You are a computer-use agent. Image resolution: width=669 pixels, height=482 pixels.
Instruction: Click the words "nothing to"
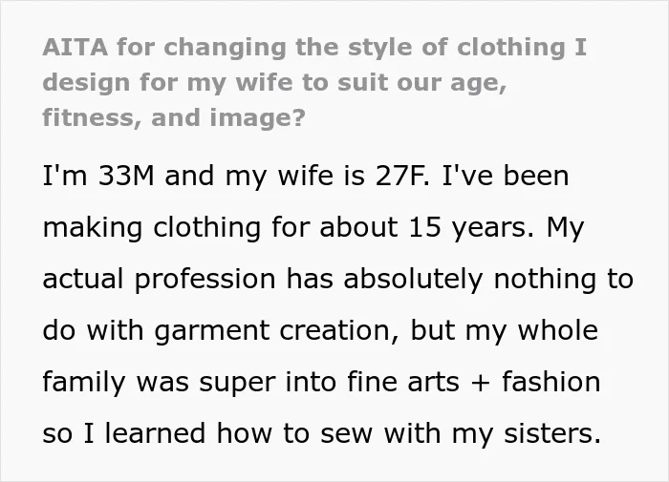563,279
